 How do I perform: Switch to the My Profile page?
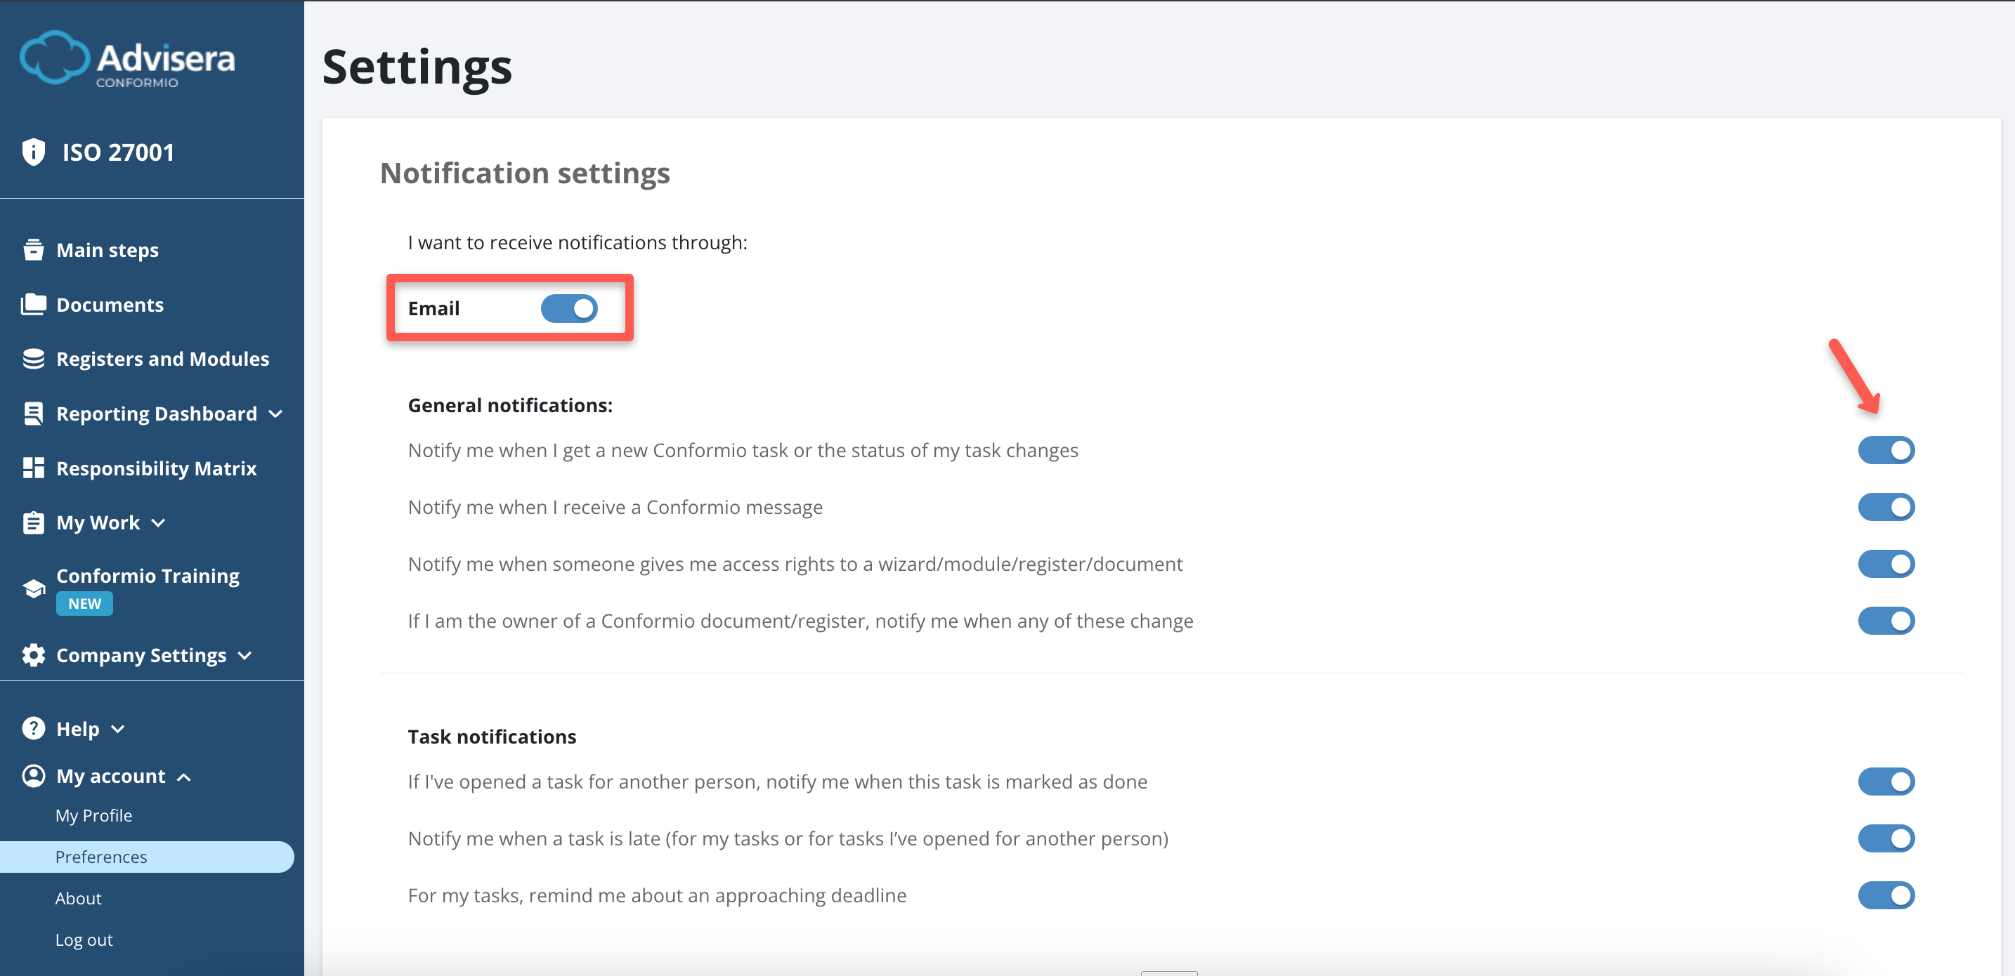pyautogui.click(x=94, y=815)
